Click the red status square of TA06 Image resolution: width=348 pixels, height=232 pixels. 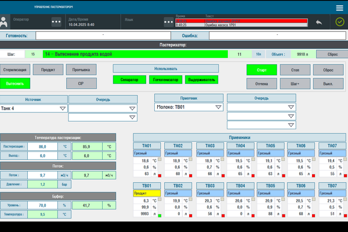(x=313, y=176)
